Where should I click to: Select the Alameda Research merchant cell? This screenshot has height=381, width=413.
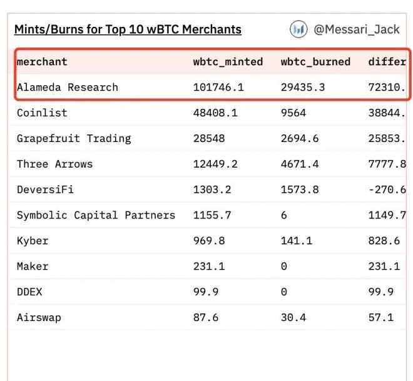tap(68, 88)
